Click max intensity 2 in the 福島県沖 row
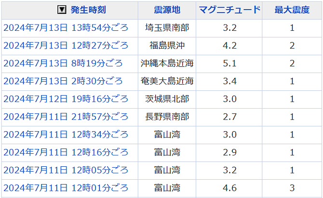 [x=292, y=45]
